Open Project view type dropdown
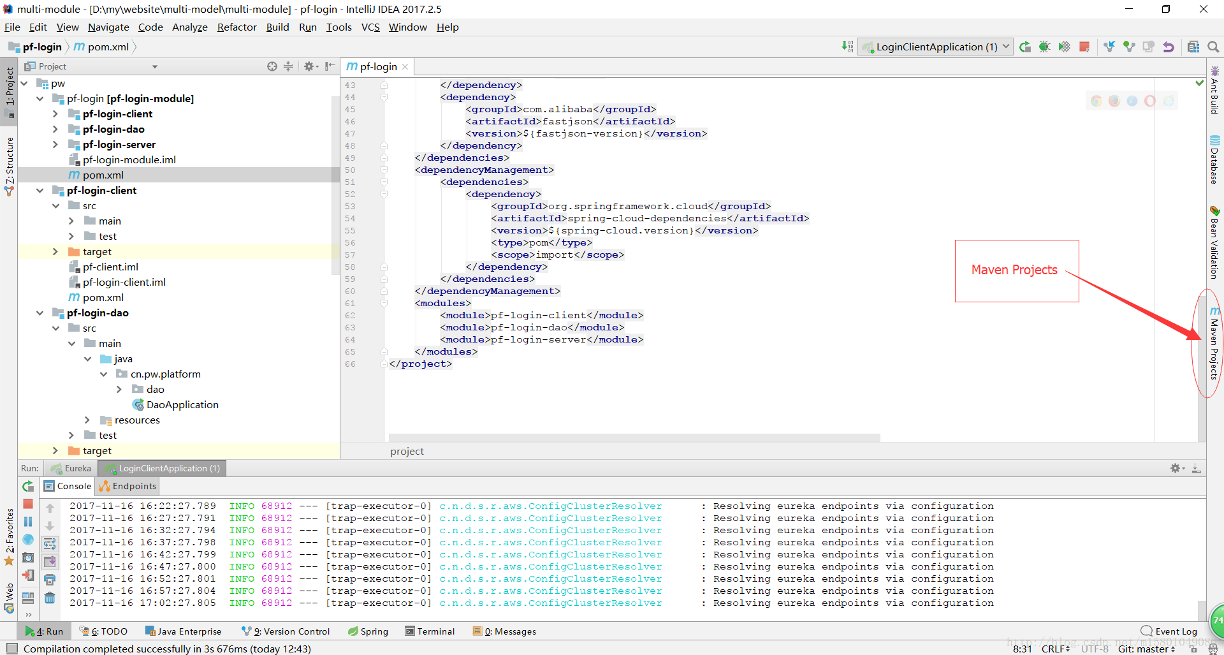 click(154, 66)
